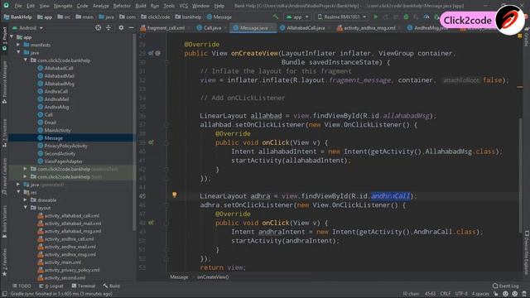
Task: Click the Select Opened File target icon
Action: 98,27
